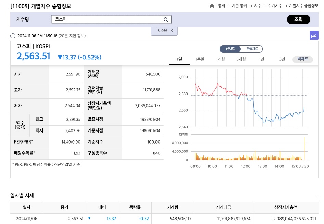This screenshot has width=324, height=224.
Task: Switch to 캔들차트 candle chart
Action: click(252, 49)
